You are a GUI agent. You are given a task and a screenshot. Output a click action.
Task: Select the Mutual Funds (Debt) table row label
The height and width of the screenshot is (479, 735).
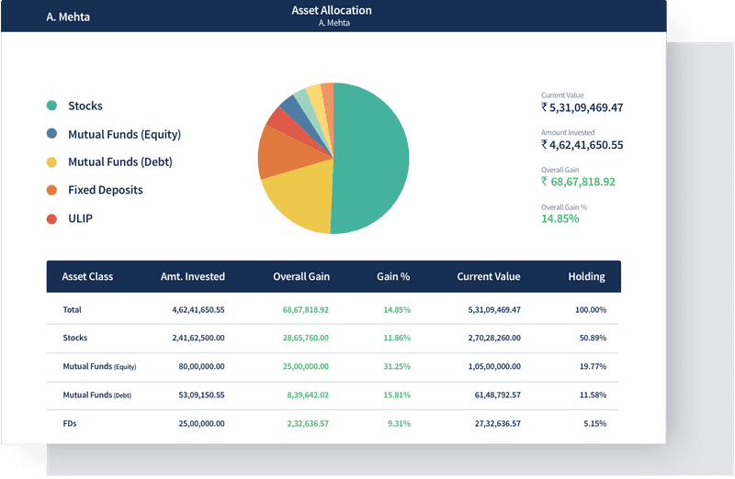pos(97,395)
